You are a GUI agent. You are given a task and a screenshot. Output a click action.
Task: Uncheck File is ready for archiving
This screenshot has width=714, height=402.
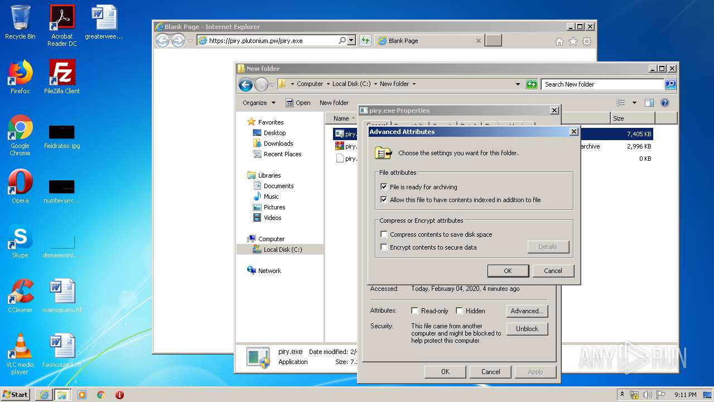pyautogui.click(x=384, y=187)
